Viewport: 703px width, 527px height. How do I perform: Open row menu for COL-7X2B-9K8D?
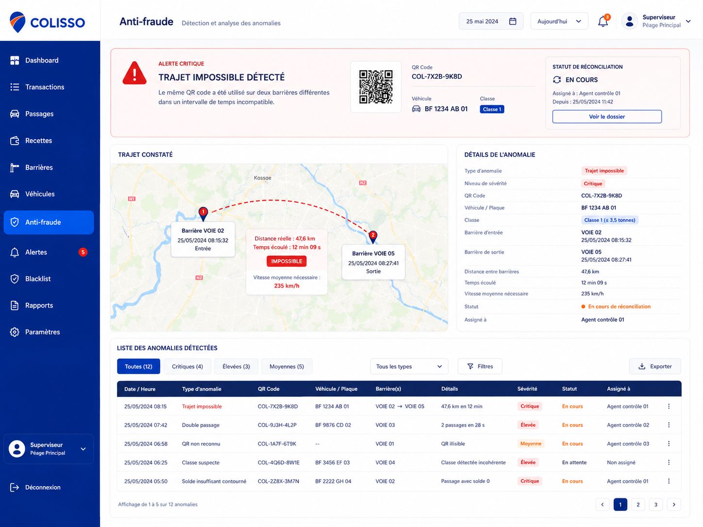669,406
